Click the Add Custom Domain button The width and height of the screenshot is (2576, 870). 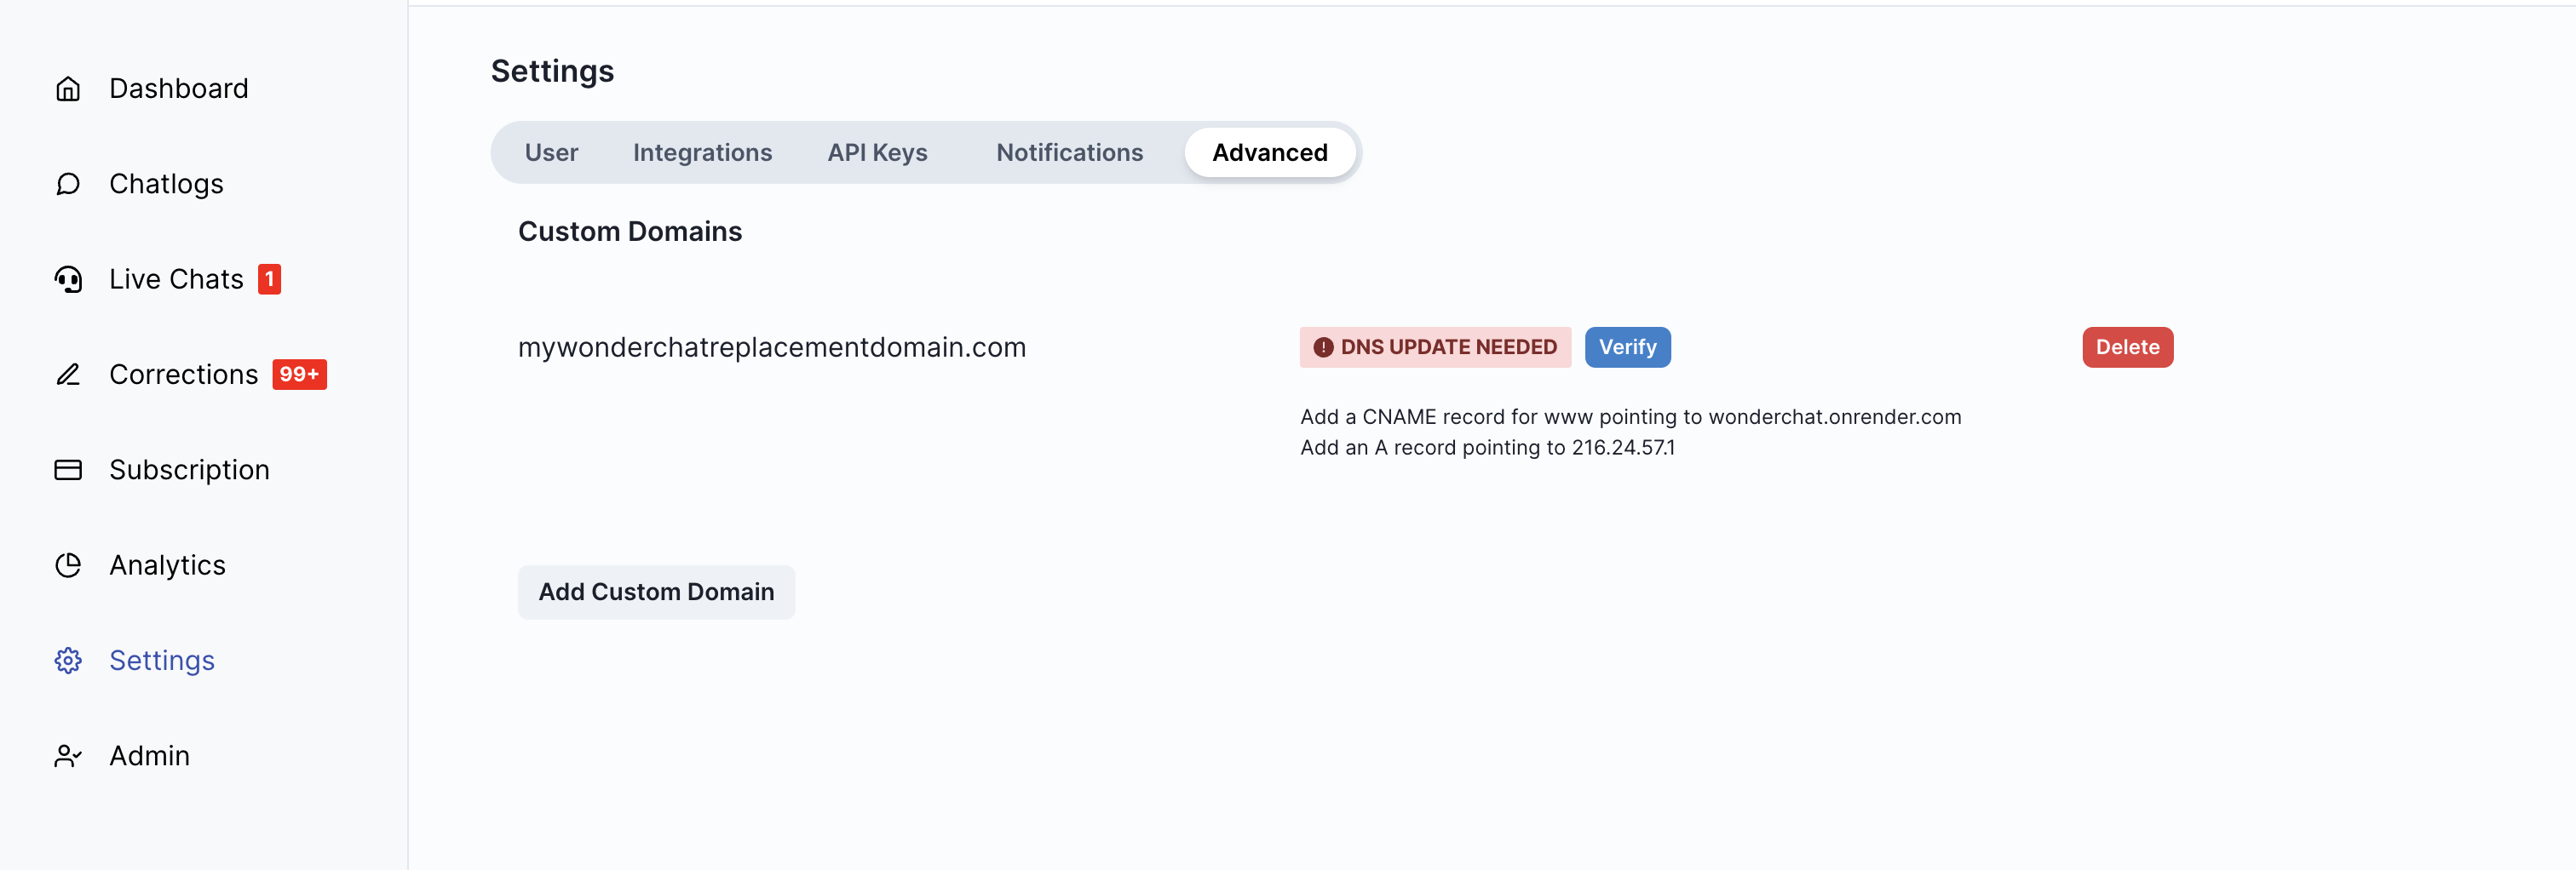click(656, 592)
